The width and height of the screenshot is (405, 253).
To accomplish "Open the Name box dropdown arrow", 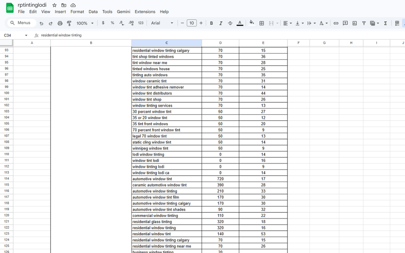I will pyautogui.click(x=26, y=35).
